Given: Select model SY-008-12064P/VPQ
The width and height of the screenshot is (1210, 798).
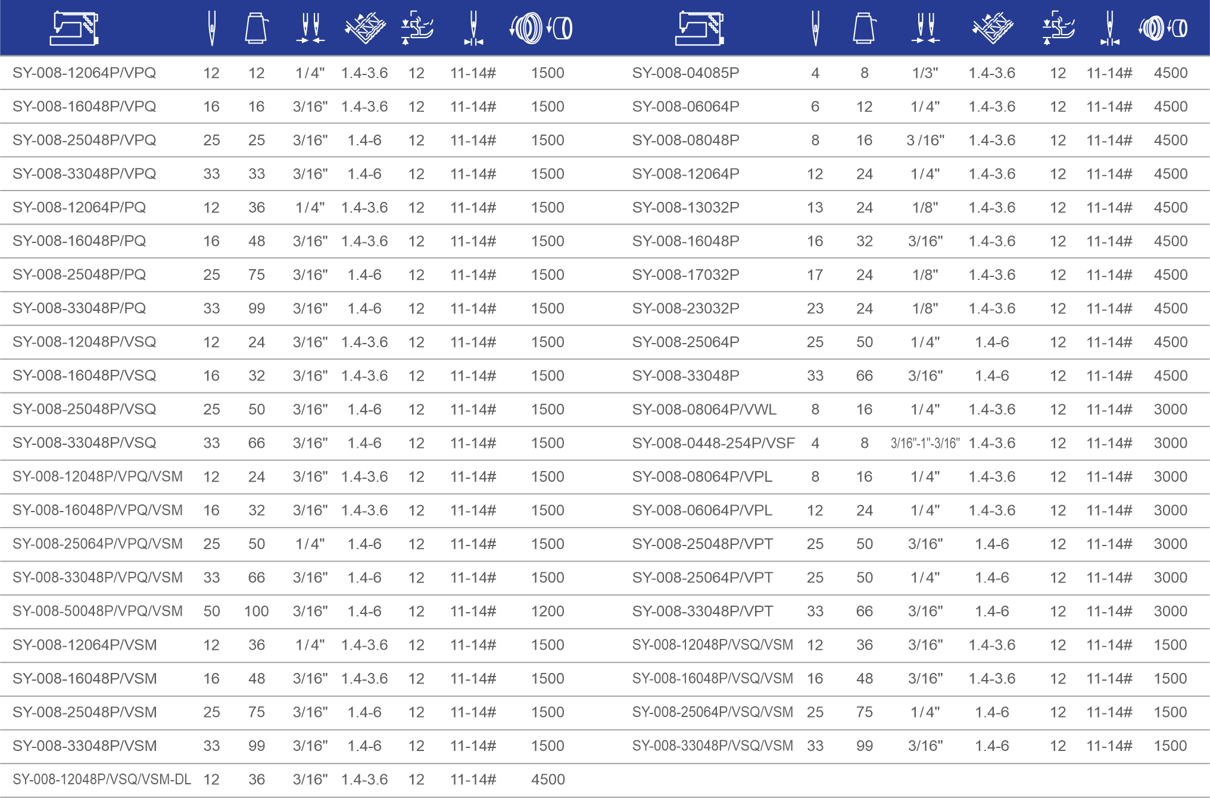Looking at the screenshot, I should click(84, 73).
